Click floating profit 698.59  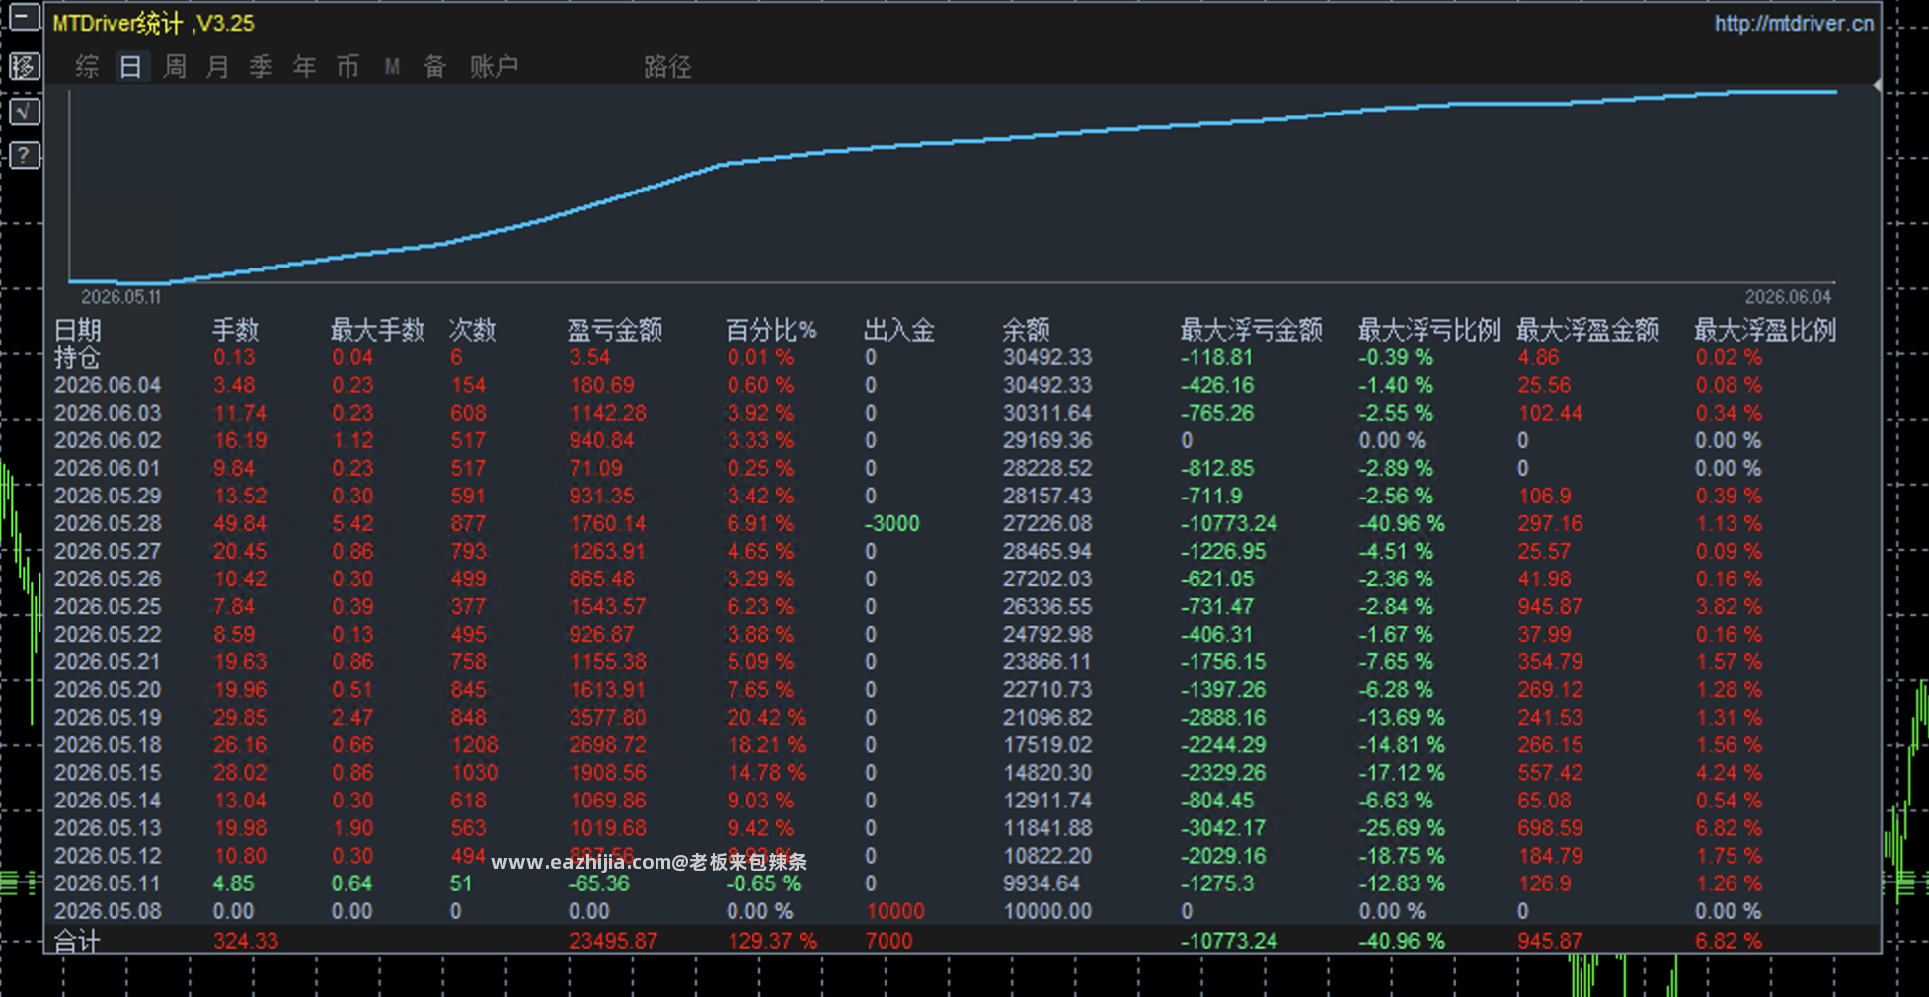point(1550,828)
